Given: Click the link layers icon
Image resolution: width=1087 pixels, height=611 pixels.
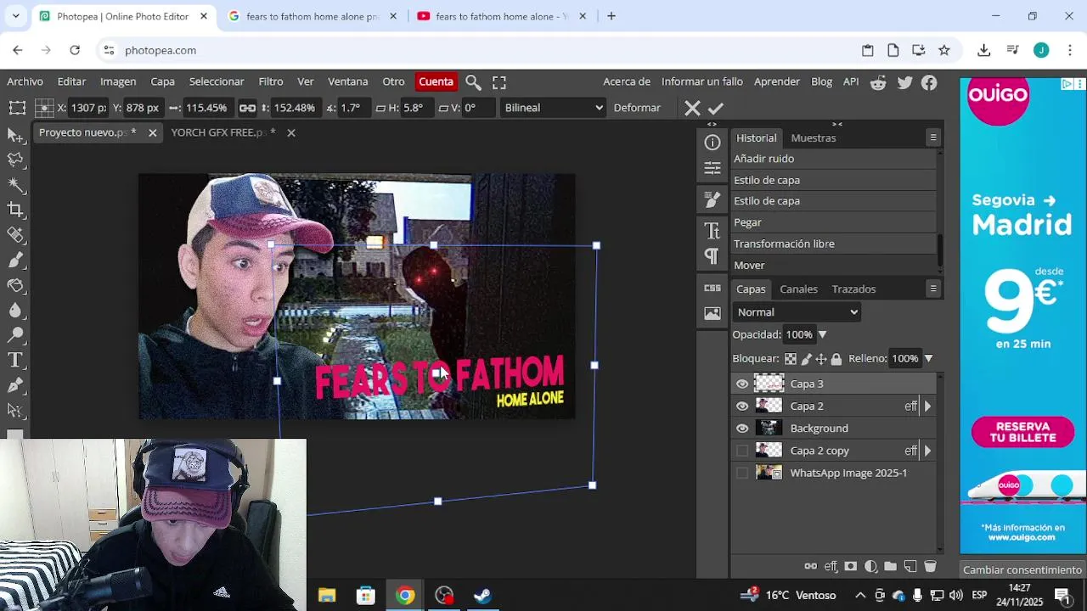Looking at the screenshot, I should click(x=810, y=566).
